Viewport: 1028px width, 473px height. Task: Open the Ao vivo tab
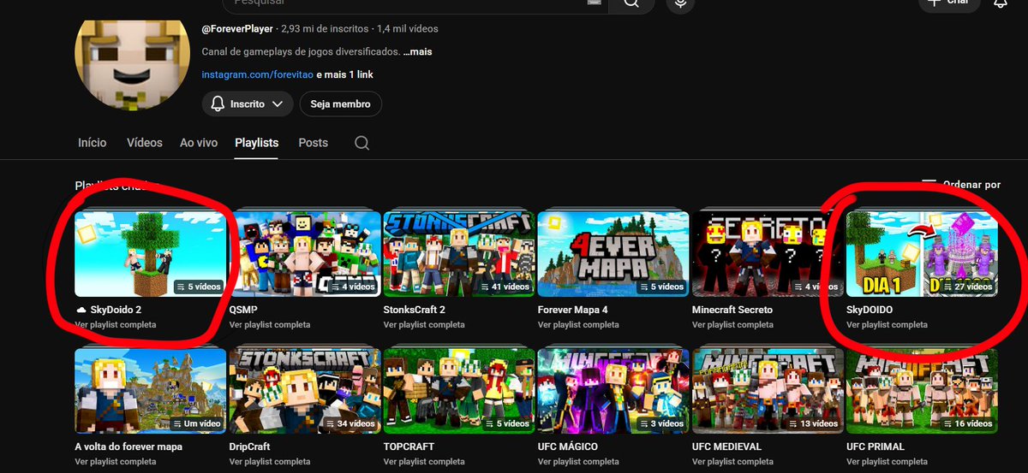[199, 143]
